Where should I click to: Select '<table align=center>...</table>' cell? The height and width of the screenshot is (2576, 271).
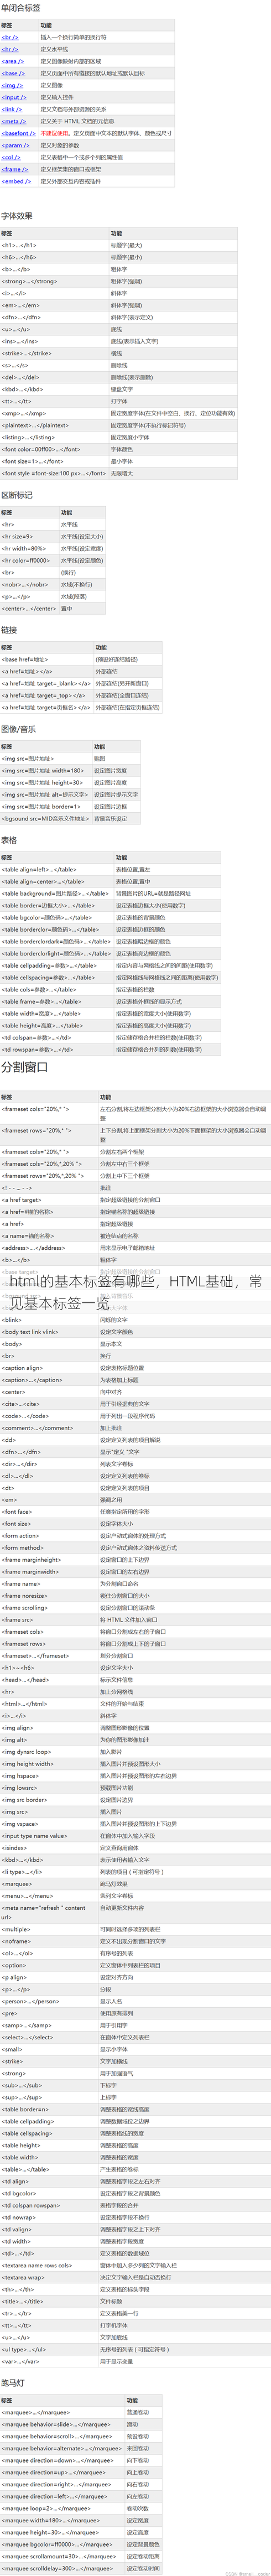pyautogui.click(x=57, y=881)
